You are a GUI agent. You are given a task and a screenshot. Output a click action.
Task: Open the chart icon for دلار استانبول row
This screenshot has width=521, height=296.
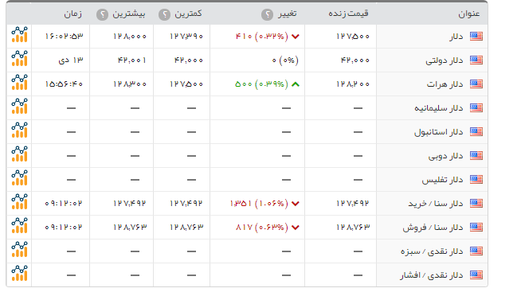(19, 130)
